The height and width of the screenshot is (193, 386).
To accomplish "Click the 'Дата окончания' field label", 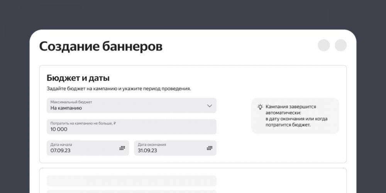I will [152, 144].
